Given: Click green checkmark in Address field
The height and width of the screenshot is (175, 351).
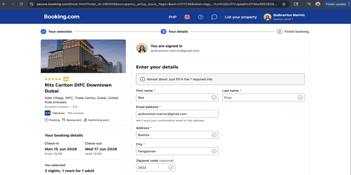Looking at the screenshot, I should point(214,135).
